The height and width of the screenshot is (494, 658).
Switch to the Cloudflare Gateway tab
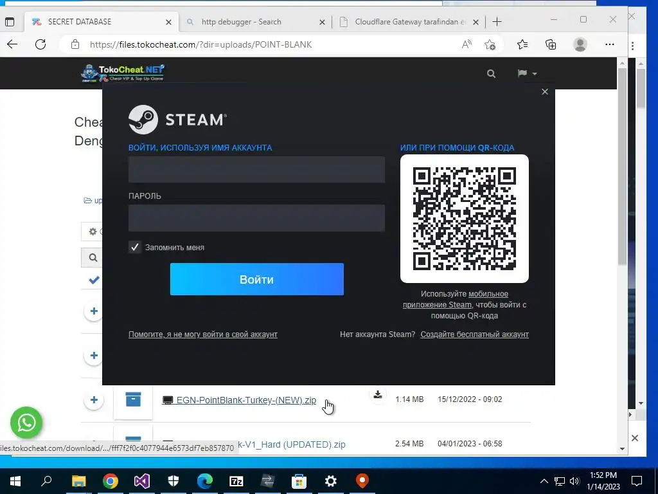click(409, 22)
